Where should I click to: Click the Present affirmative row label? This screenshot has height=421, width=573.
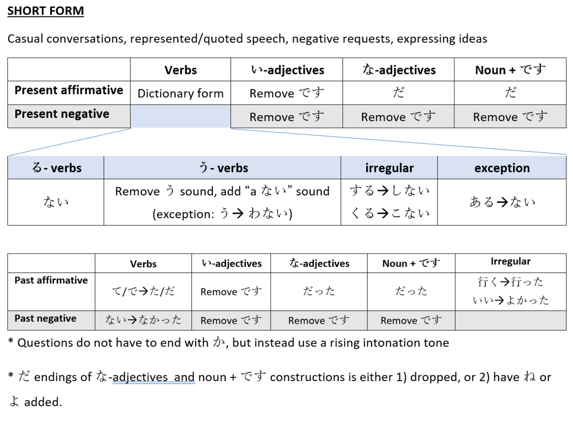point(69,90)
